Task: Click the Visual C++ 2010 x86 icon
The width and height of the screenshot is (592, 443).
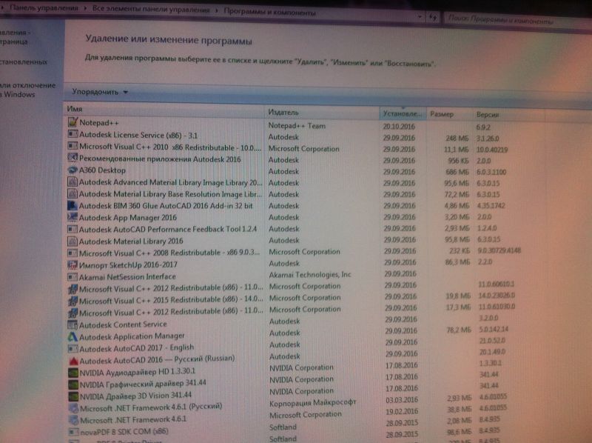Action: coord(73,146)
